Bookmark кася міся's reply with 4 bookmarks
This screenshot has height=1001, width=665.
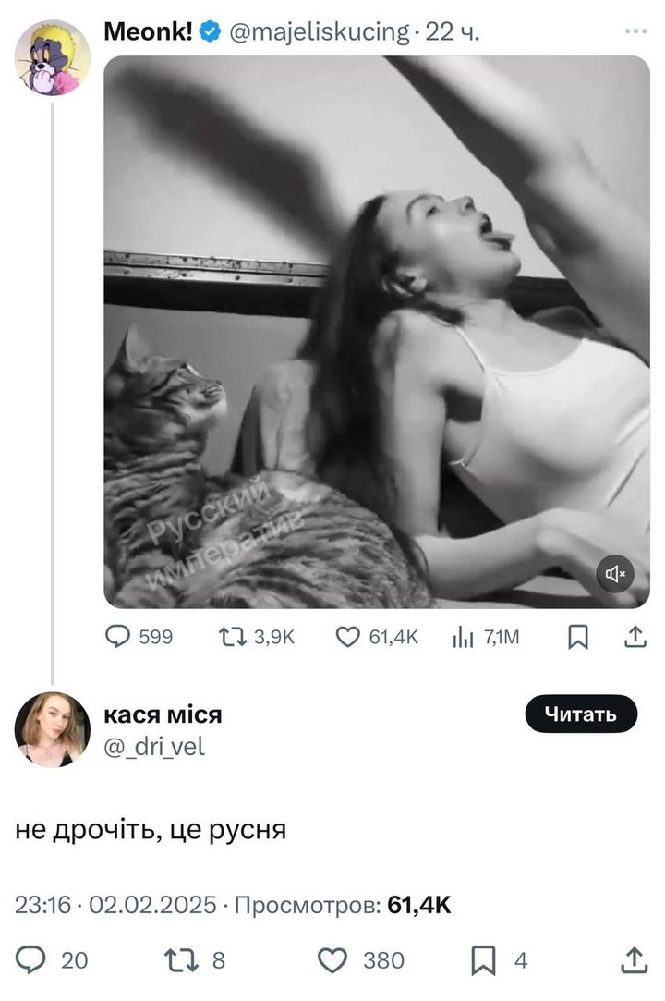click(x=499, y=960)
